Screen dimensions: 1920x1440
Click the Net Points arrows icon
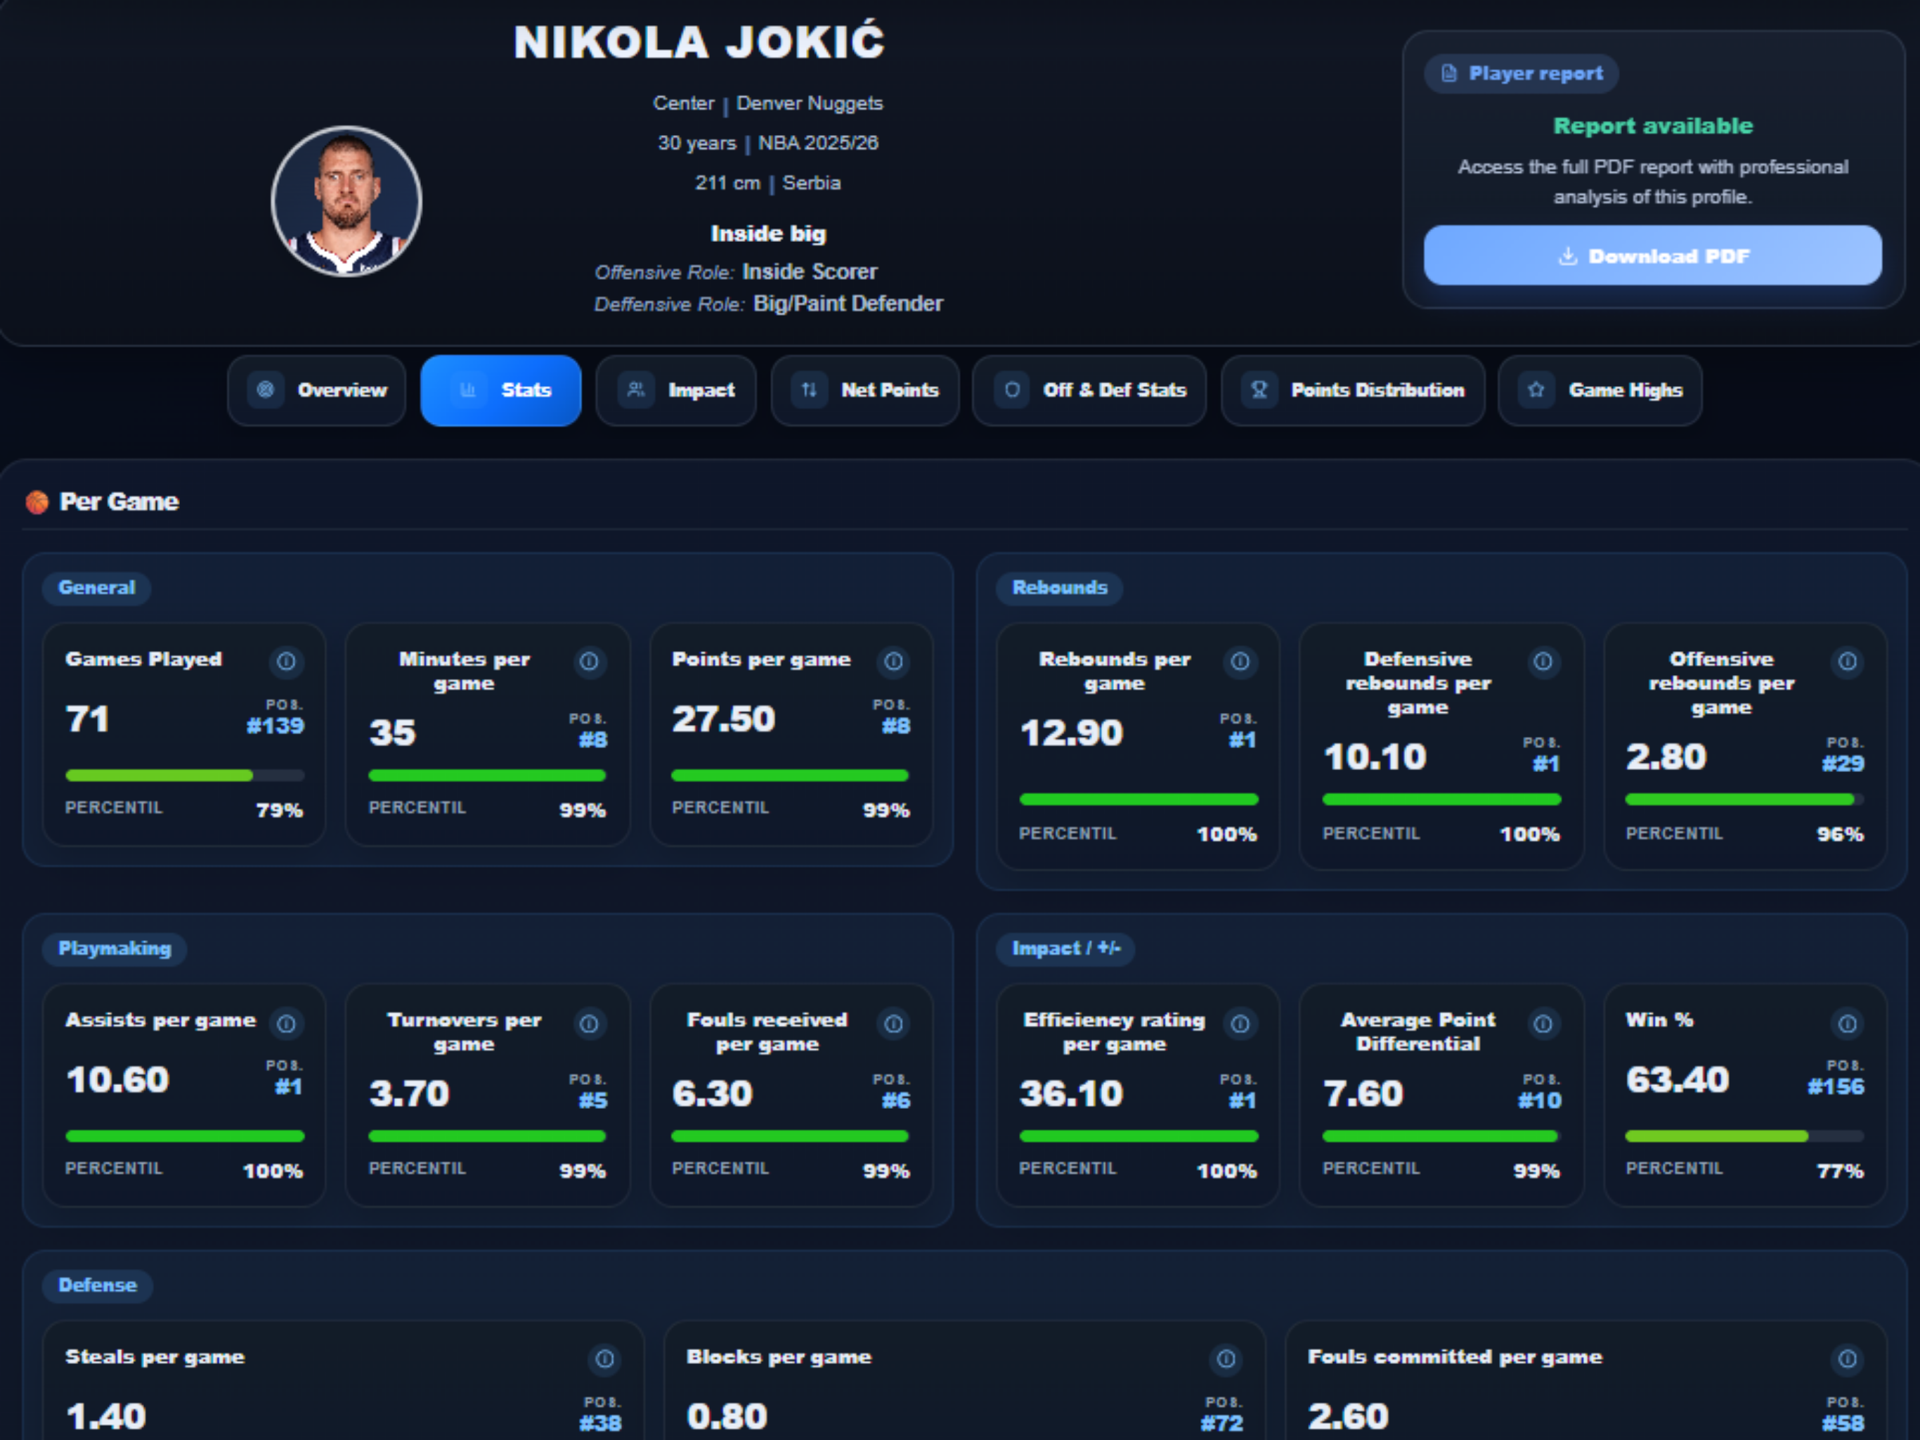(x=809, y=390)
